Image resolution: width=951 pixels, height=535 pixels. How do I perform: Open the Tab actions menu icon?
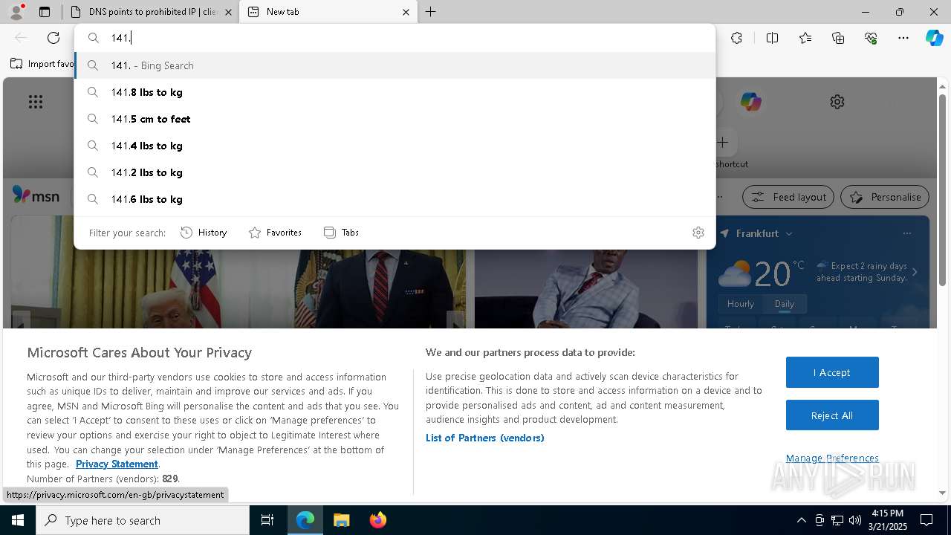pos(45,12)
